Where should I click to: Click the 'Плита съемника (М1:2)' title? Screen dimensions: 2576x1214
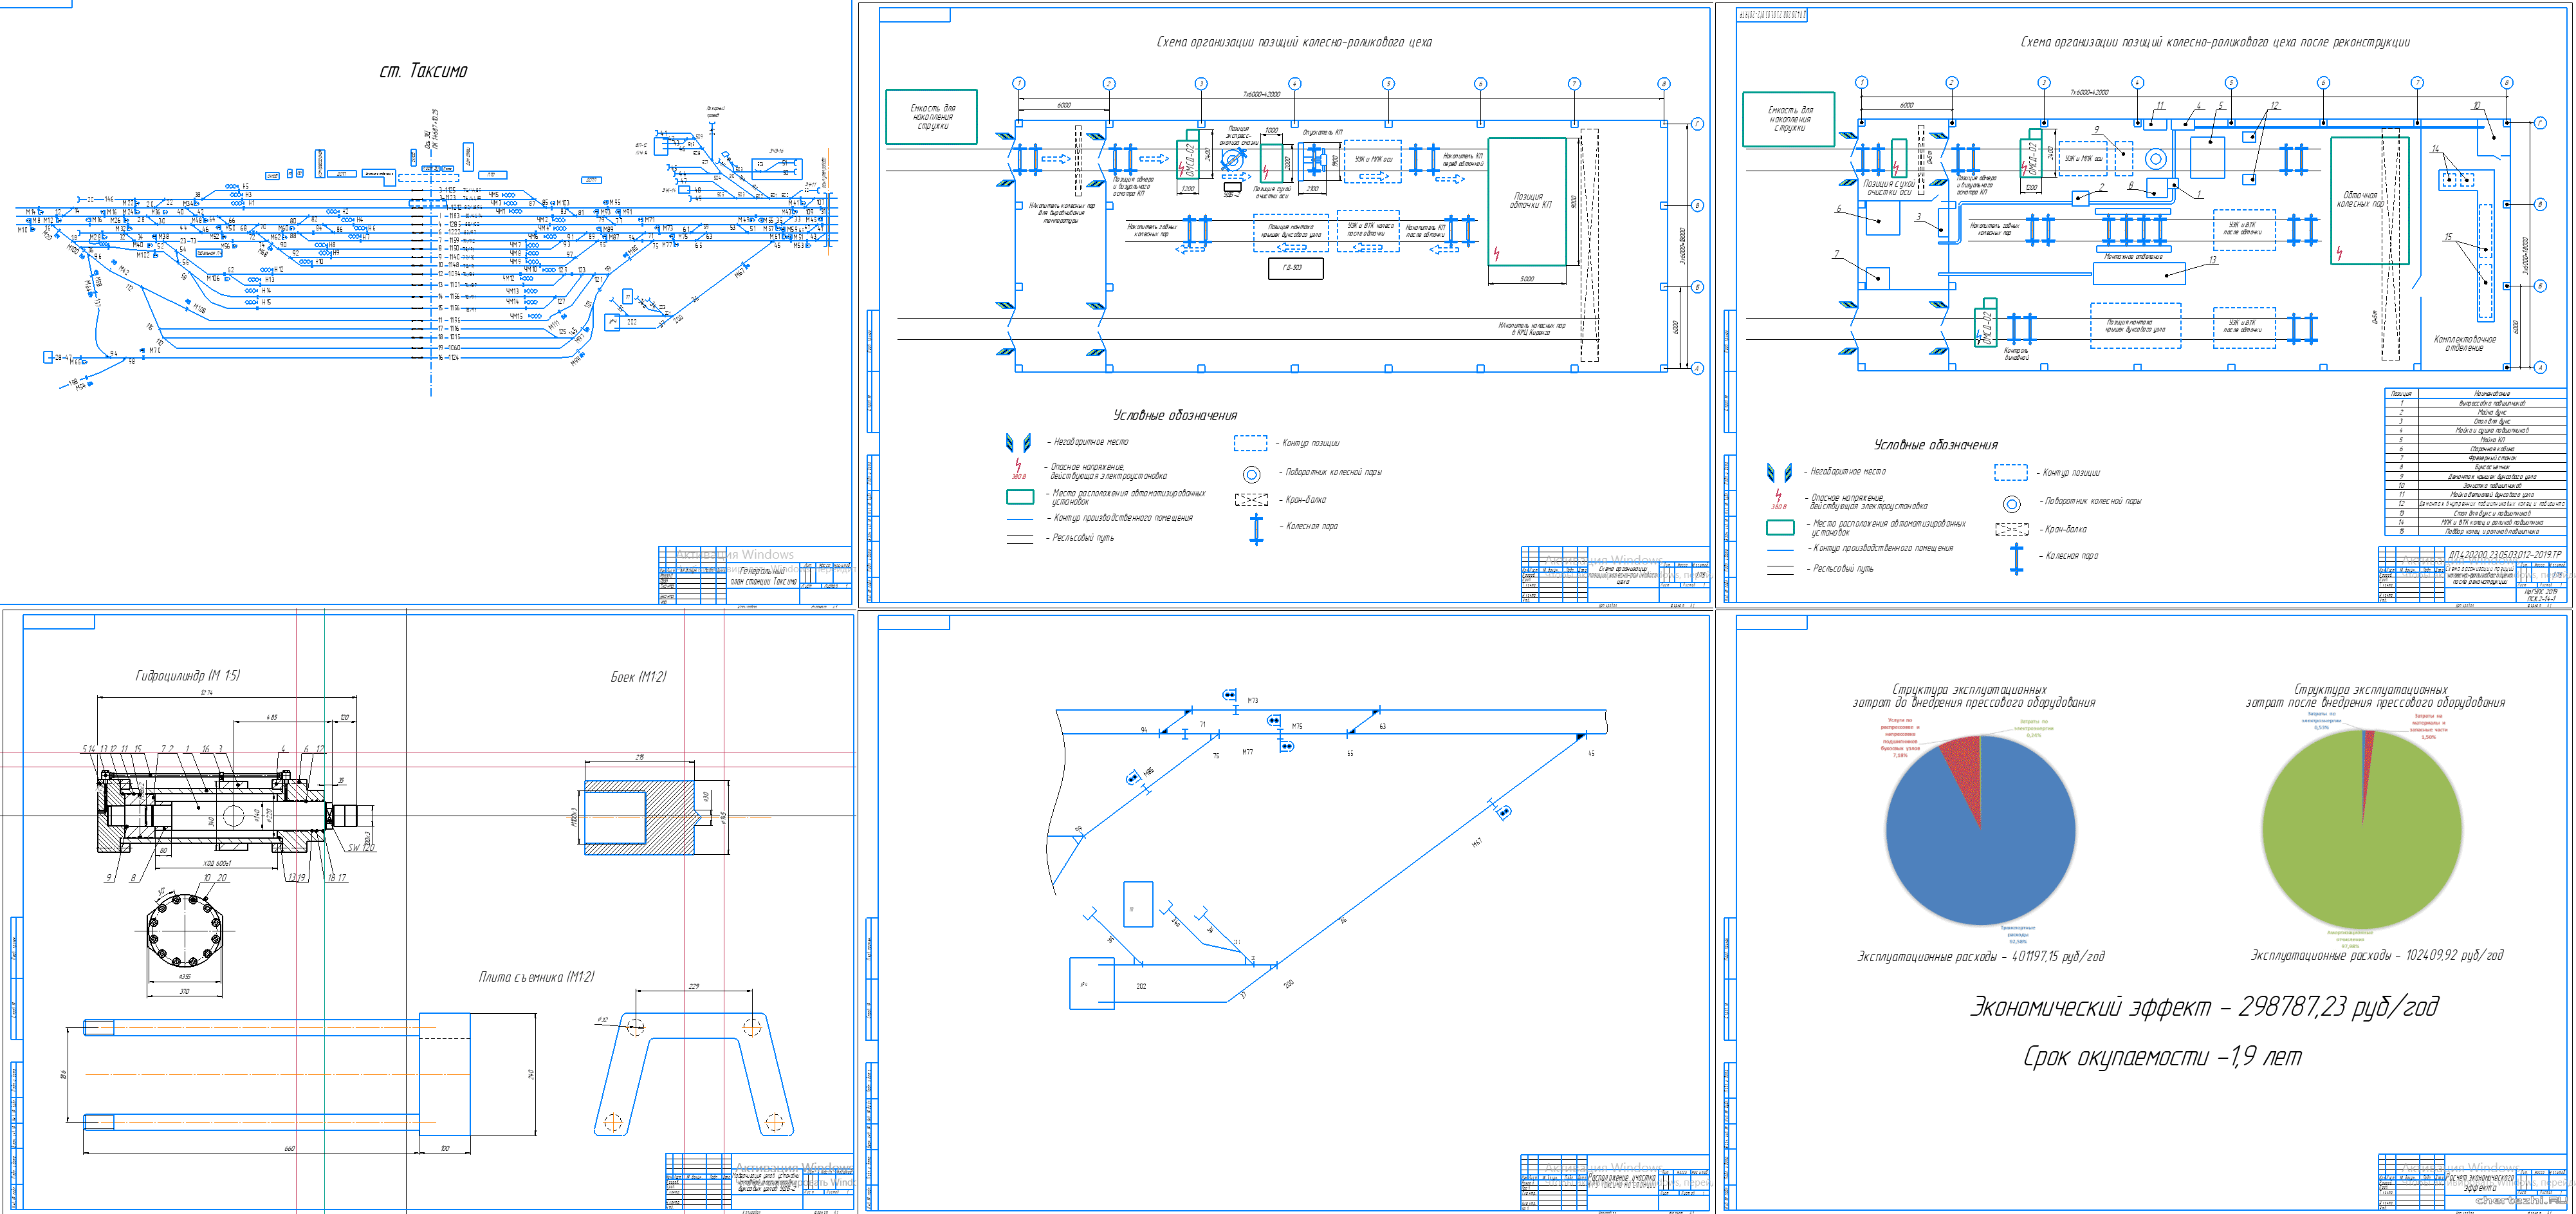536,977
